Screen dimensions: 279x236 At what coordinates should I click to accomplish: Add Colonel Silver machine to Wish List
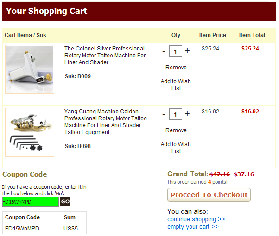pyautogui.click(x=176, y=85)
